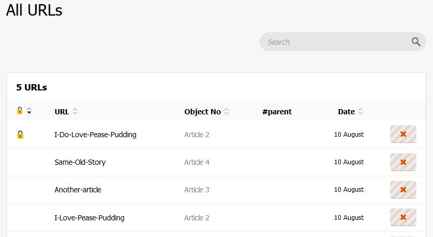The width and height of the screenshot is (433, 237).
Task: Open the Another-article URL
Action: (78, 190)
